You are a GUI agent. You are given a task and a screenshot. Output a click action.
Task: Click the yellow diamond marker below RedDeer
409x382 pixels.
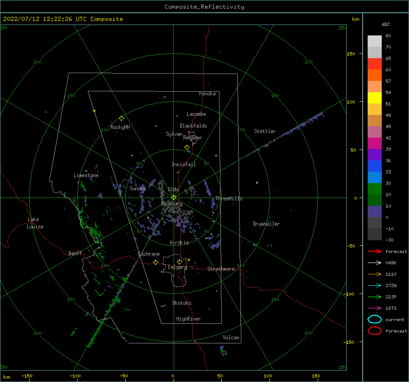pos(187,148)
